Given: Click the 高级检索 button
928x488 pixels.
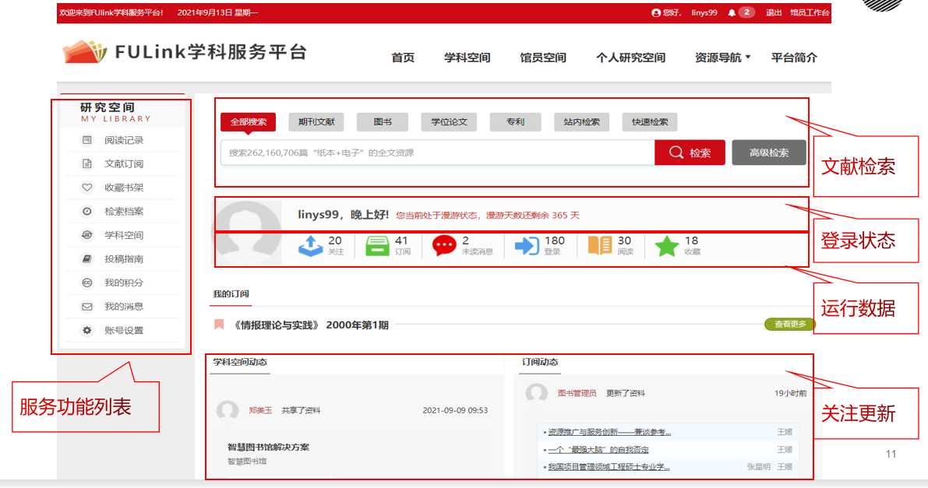Looking at the screenshot, I should point(769,153).
